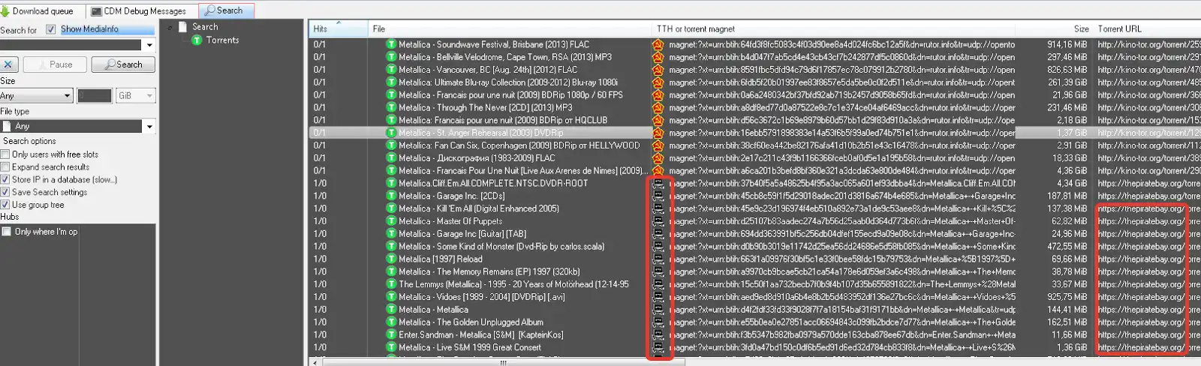Sort by TTH or torrent magnet column
The image size is (1201, 366).
pos(833,28)
